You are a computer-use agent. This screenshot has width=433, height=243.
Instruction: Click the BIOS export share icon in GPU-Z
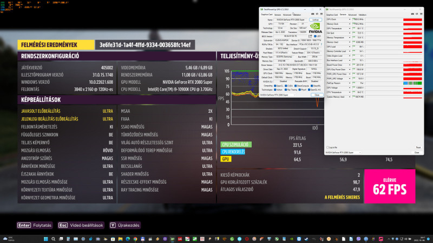pyautogui.click(x=310, y=36)
